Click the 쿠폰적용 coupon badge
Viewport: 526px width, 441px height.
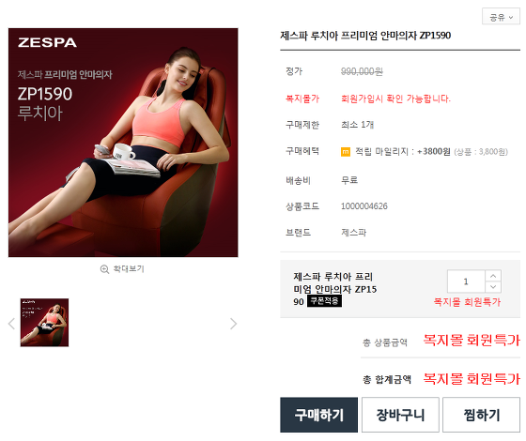pyautogui.click(x=324, y=300)
